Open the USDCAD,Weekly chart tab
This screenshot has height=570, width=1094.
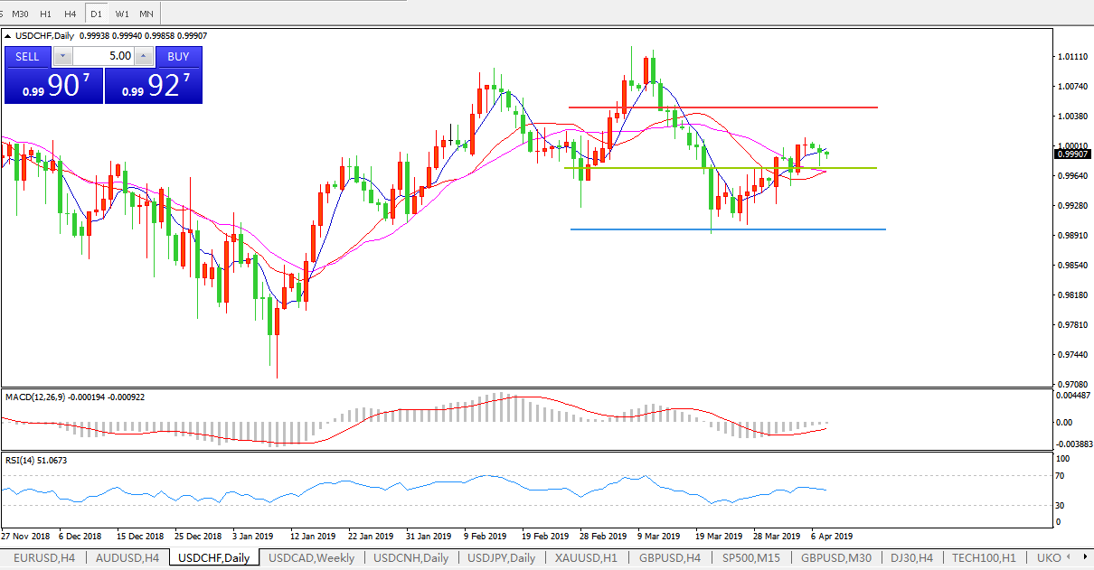point(312,558)
